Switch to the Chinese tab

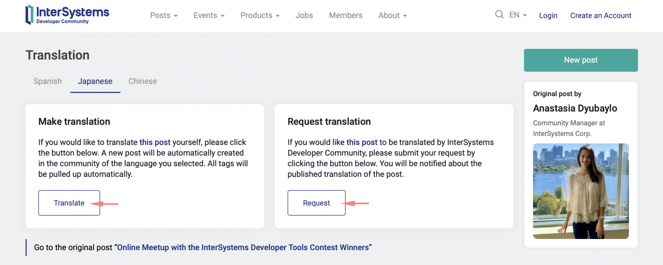pos(143,81)
